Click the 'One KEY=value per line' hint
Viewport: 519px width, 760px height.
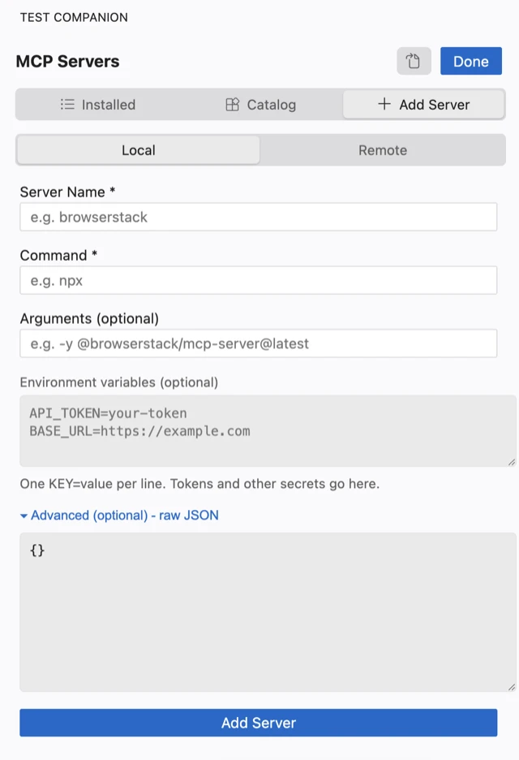[x=199, y=484]
